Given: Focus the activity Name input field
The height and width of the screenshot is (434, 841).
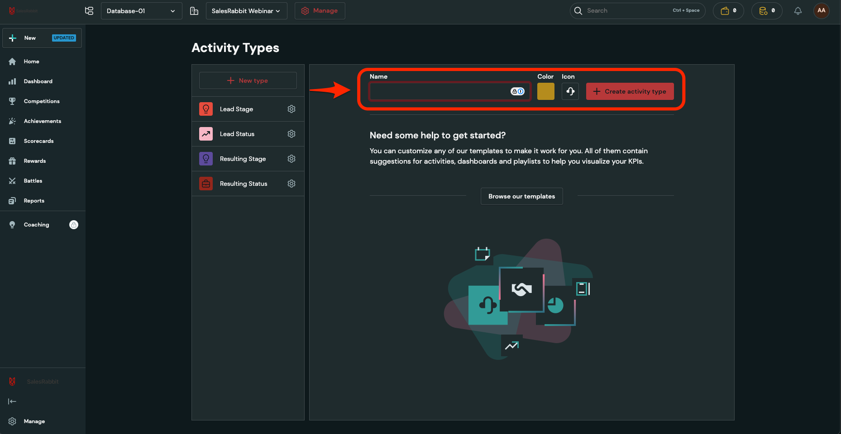Looking at the screenshot, I should 439,91.
